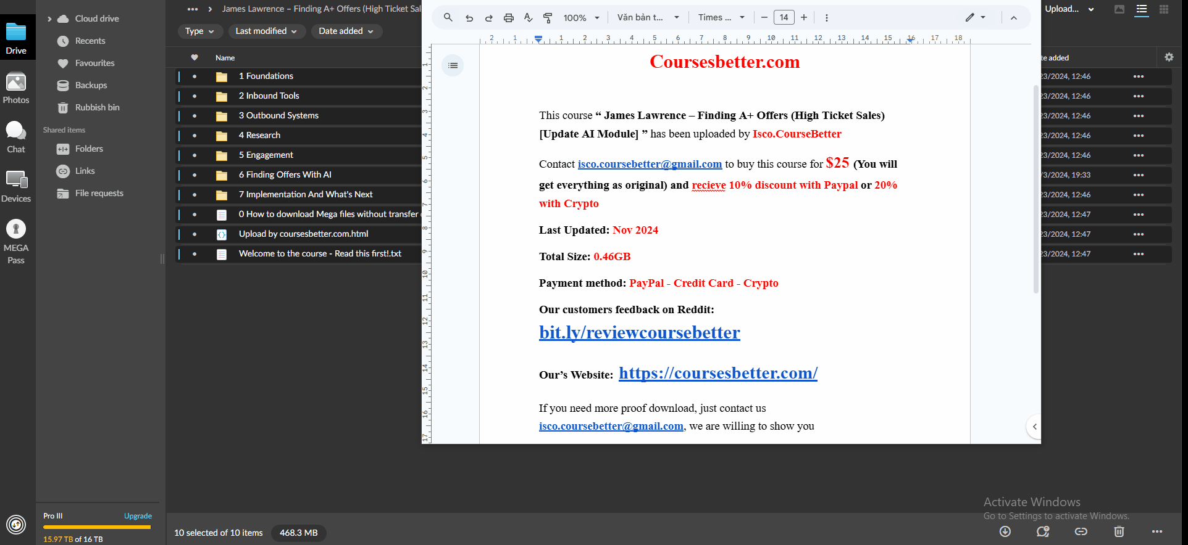Click the left indent marker on ruler
The image size is (1188, 545).
pos(538,40)
